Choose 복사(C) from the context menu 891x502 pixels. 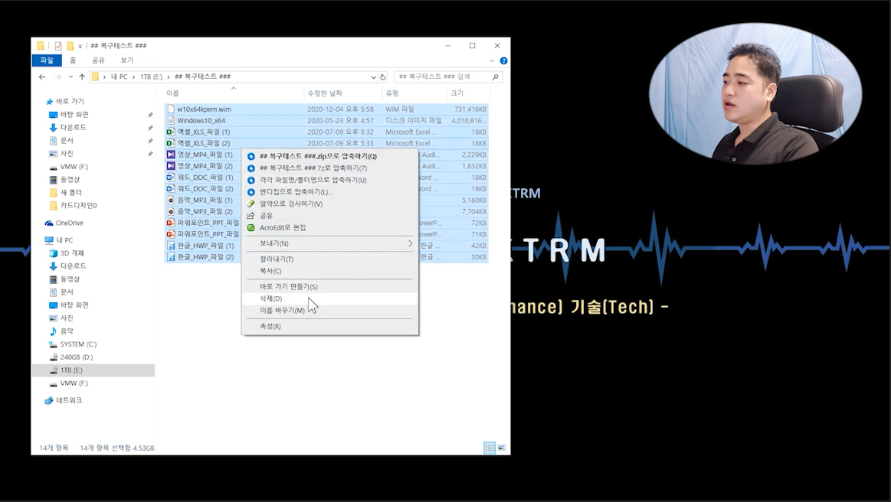coord(329,272)
